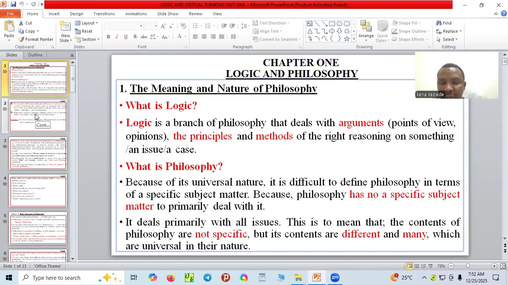
Task: Open the Select dropdown in Editing
Action: (447, 39)
